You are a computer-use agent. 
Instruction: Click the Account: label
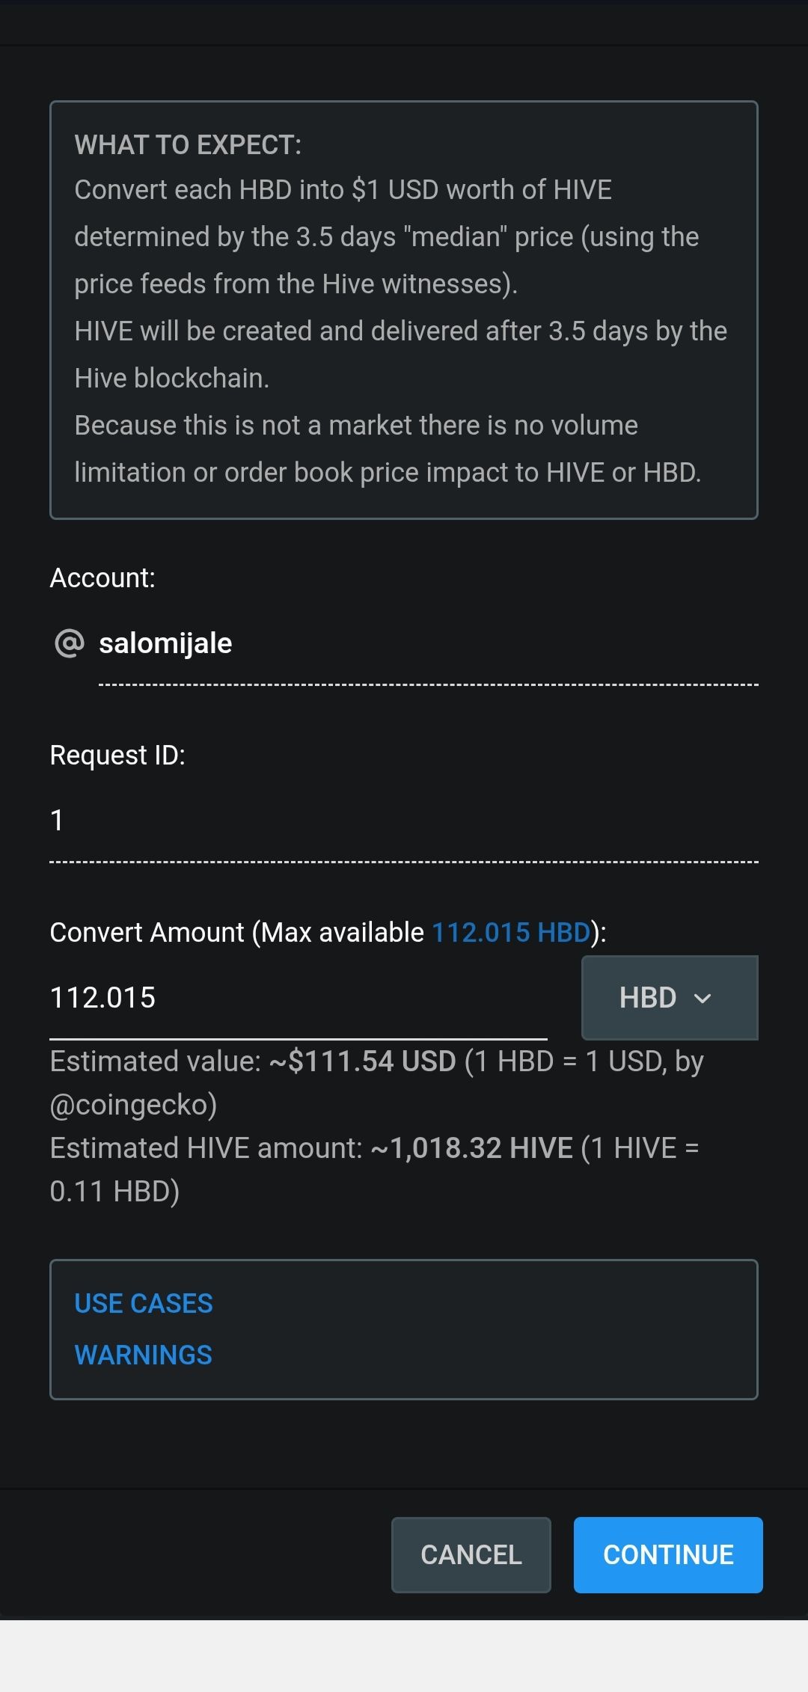pos(102,578)
